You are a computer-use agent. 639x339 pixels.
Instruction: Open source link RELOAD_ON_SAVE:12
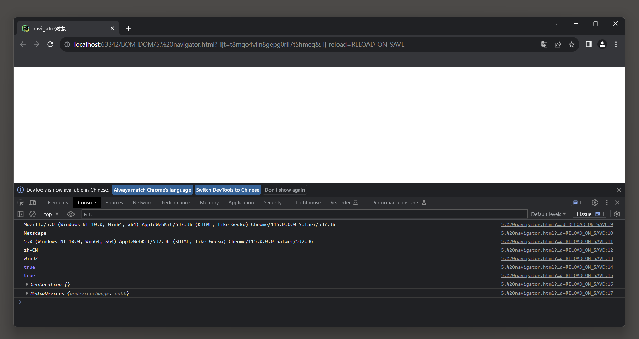coord(557,250)
